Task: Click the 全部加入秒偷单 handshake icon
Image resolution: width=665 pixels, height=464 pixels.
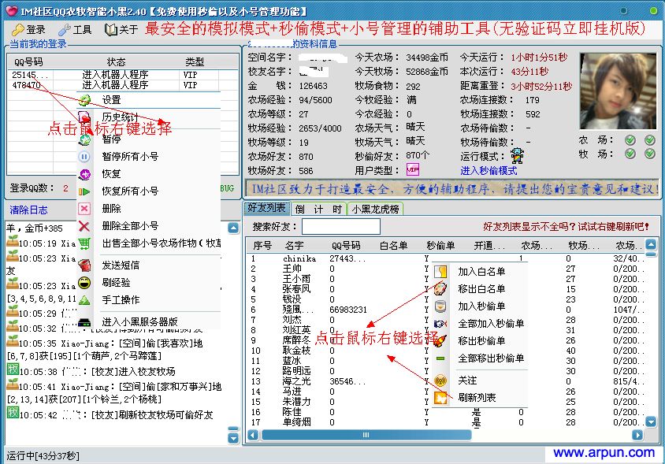Action: [x=440, y=324]
